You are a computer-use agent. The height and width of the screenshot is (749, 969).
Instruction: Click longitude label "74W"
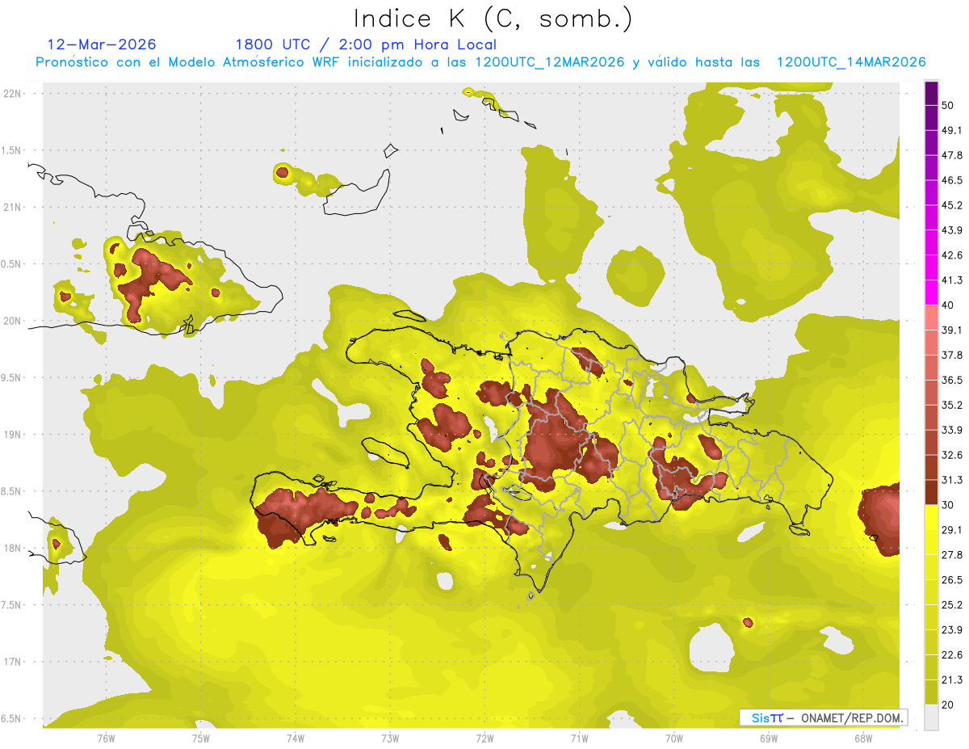click(295, 738)
